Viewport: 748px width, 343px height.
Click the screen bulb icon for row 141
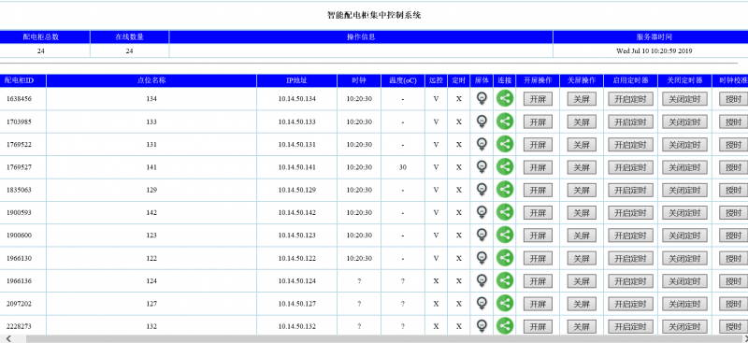[482, 166]
